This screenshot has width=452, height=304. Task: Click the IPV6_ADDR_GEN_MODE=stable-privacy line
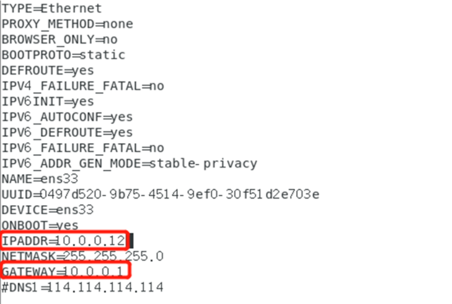coord(129,164)
